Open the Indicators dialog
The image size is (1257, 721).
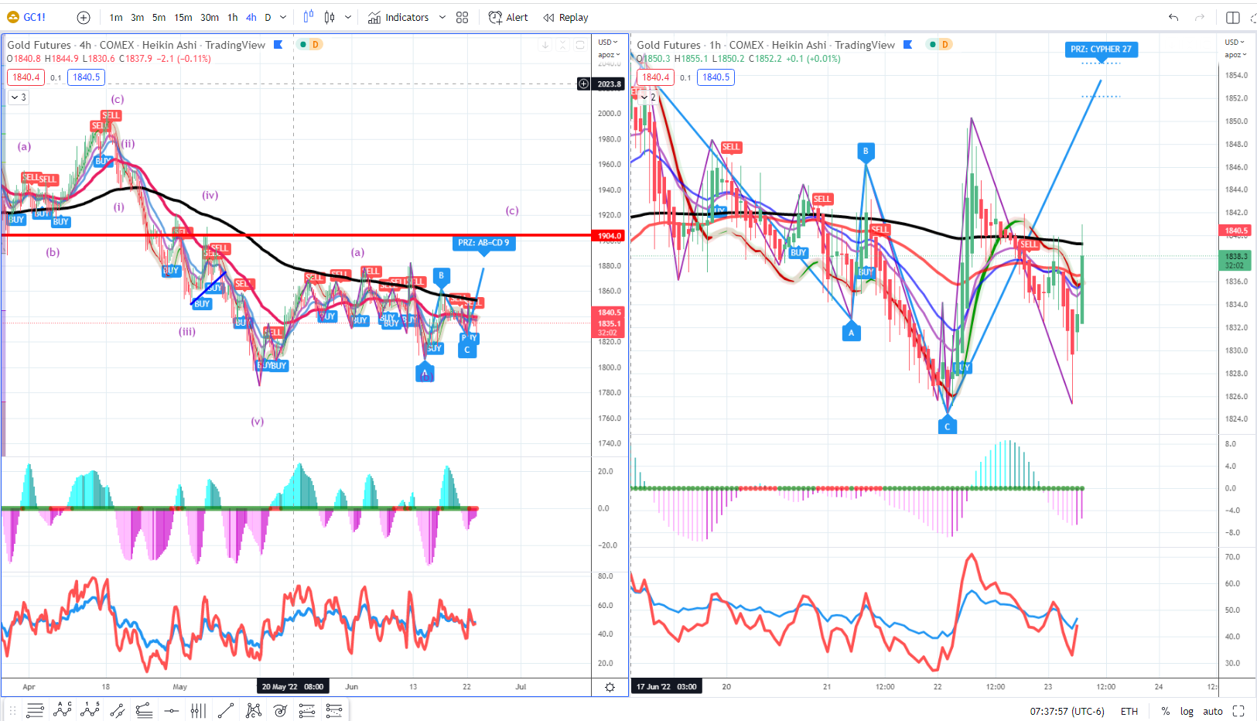click(398, 17)
